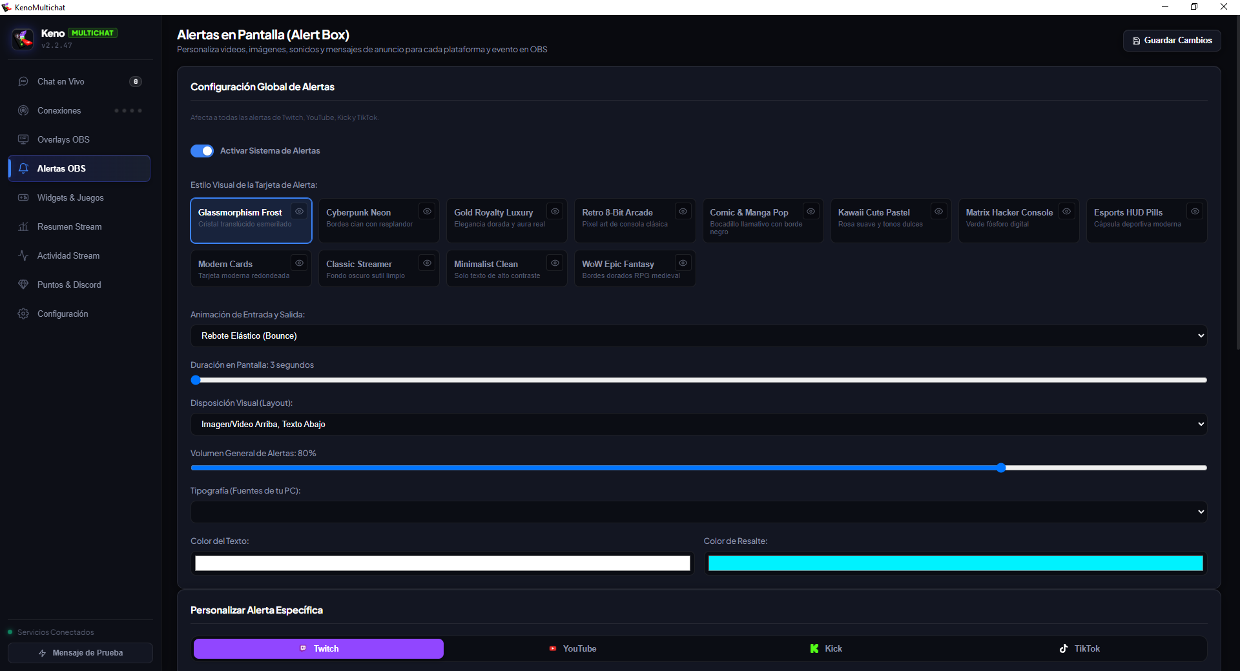Open the Animación de Entrada y Salida dropdown
Viewport: 1240px width, 671px height.
699,335
